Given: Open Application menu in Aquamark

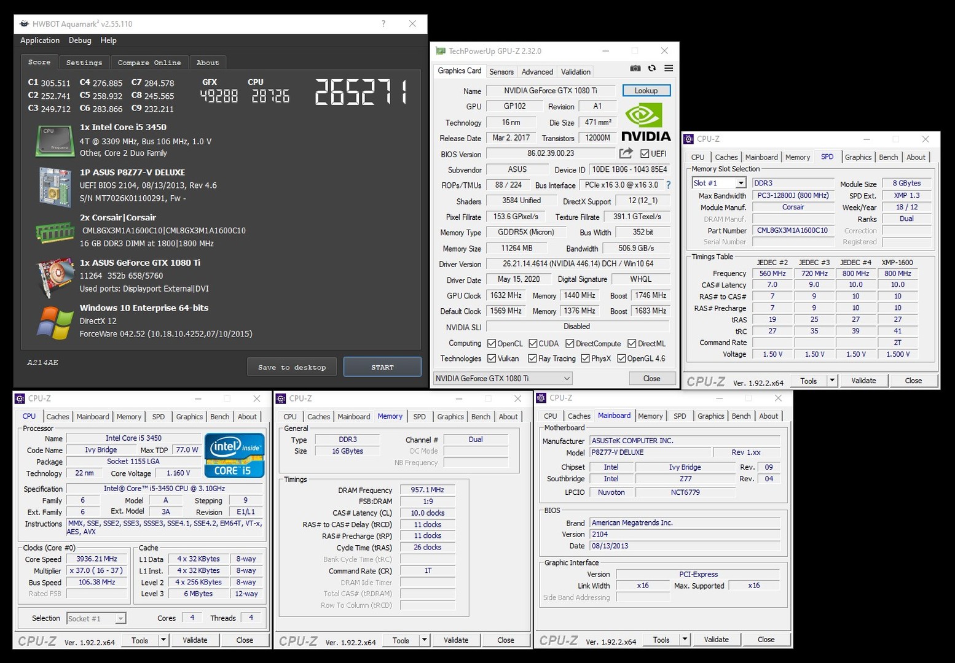Looking at the screenshot, I should click(40, 40).
